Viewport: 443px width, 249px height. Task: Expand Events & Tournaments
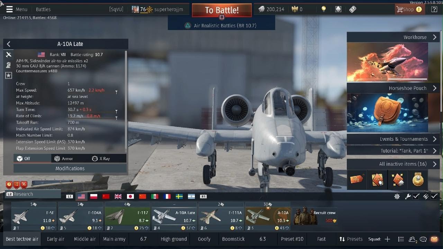394,139
